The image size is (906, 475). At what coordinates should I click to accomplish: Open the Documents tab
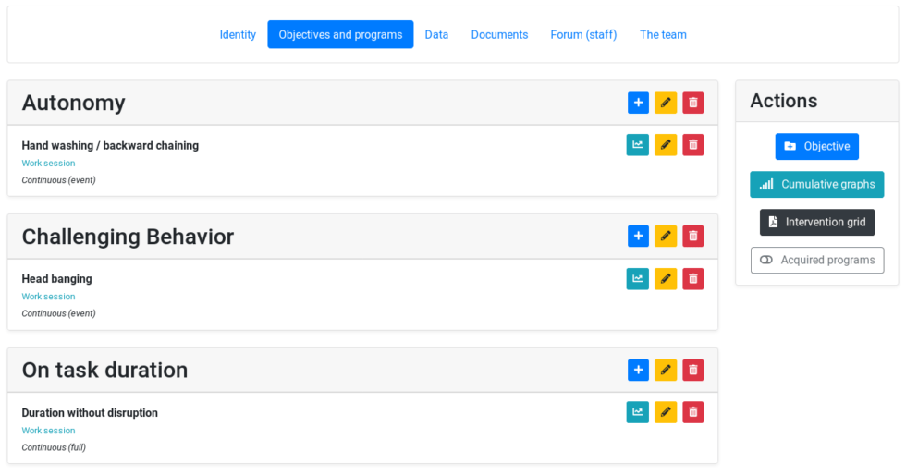tap(499, 35)
